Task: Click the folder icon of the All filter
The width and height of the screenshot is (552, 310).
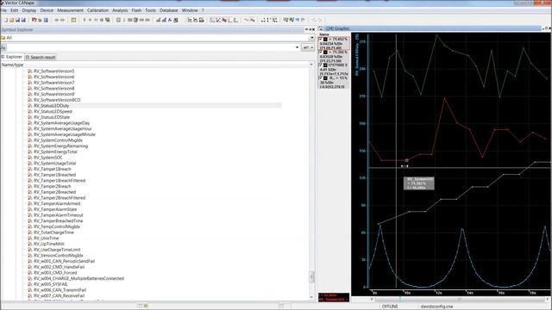Action: (x=3, y=38)
